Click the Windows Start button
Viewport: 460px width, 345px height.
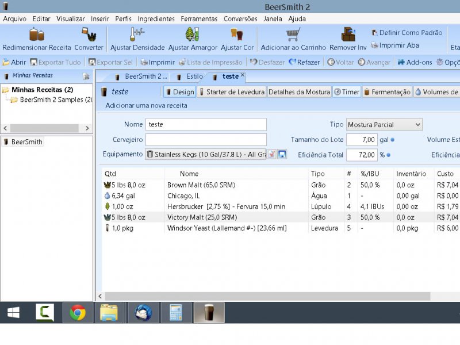click(x=13, y=313)
